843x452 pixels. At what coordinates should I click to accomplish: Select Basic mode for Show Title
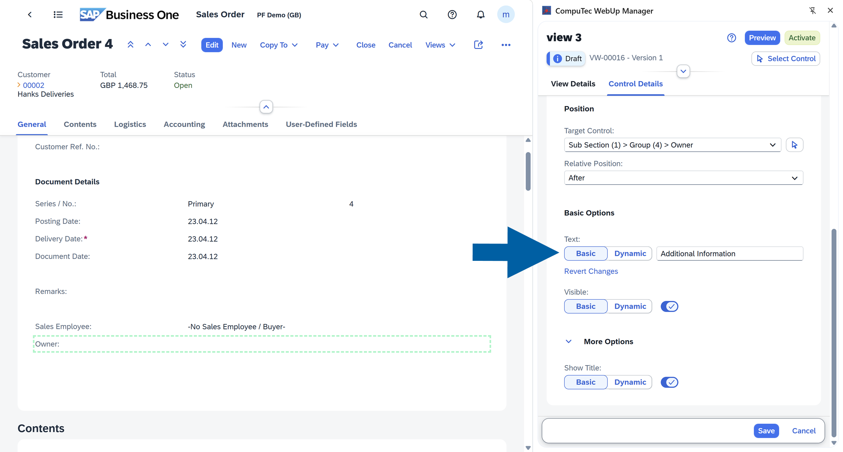(x=586, y=382)
